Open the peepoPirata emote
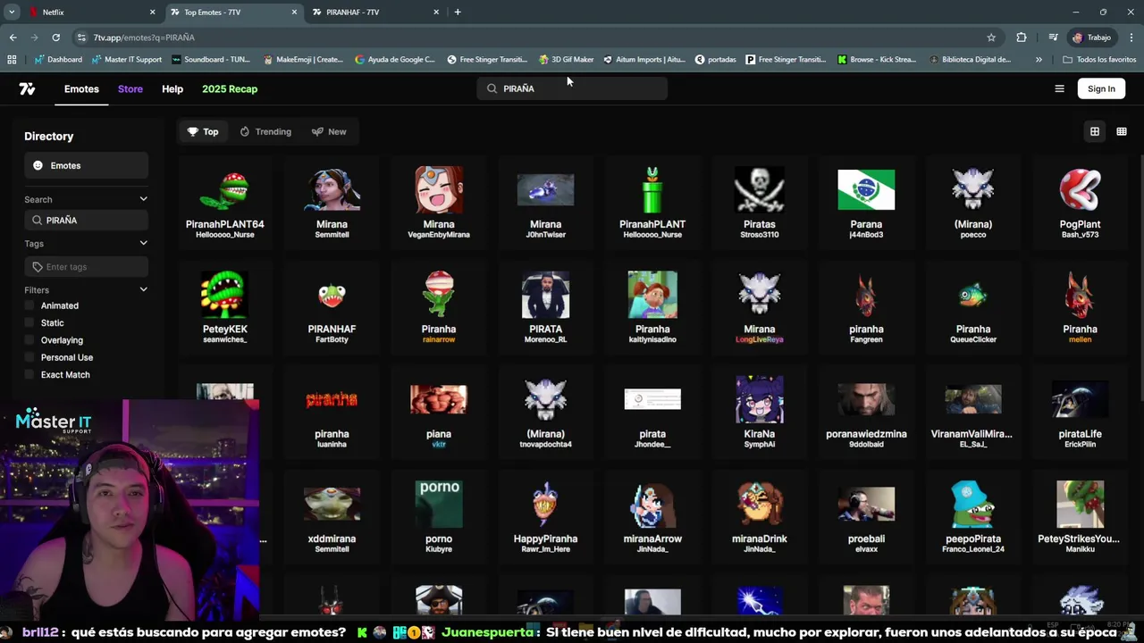 tap(973, 517)
